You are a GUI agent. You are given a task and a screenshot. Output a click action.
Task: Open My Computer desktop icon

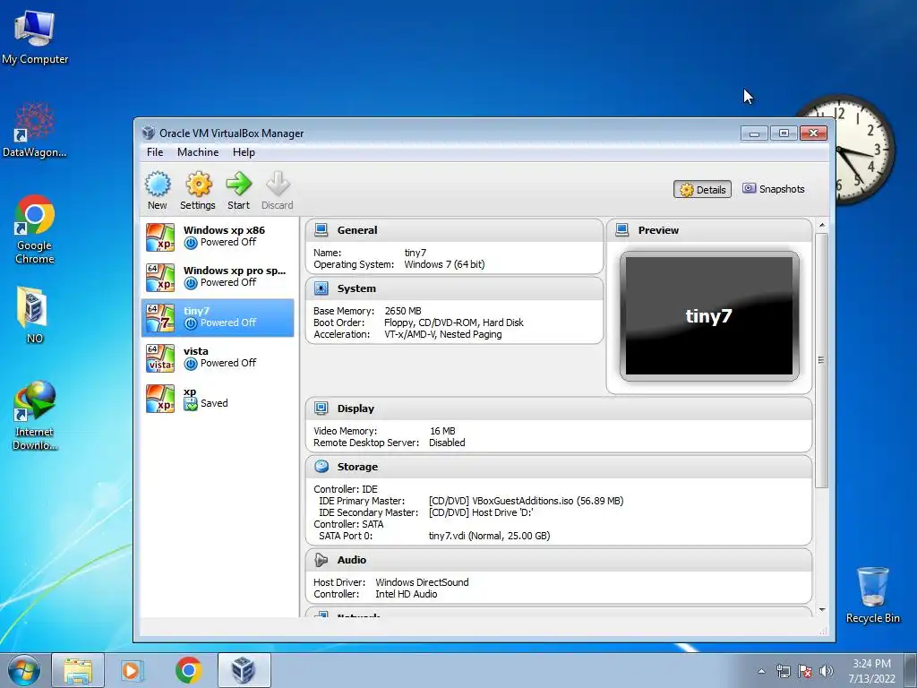(35, 36)
